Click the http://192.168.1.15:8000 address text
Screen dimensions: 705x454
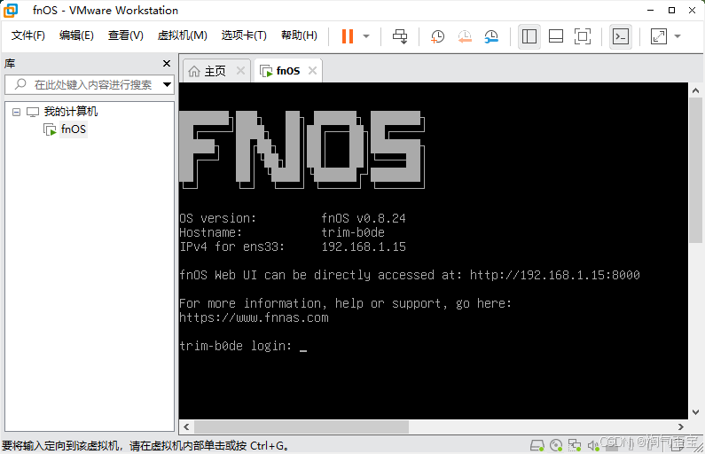[x=554, y=275]
